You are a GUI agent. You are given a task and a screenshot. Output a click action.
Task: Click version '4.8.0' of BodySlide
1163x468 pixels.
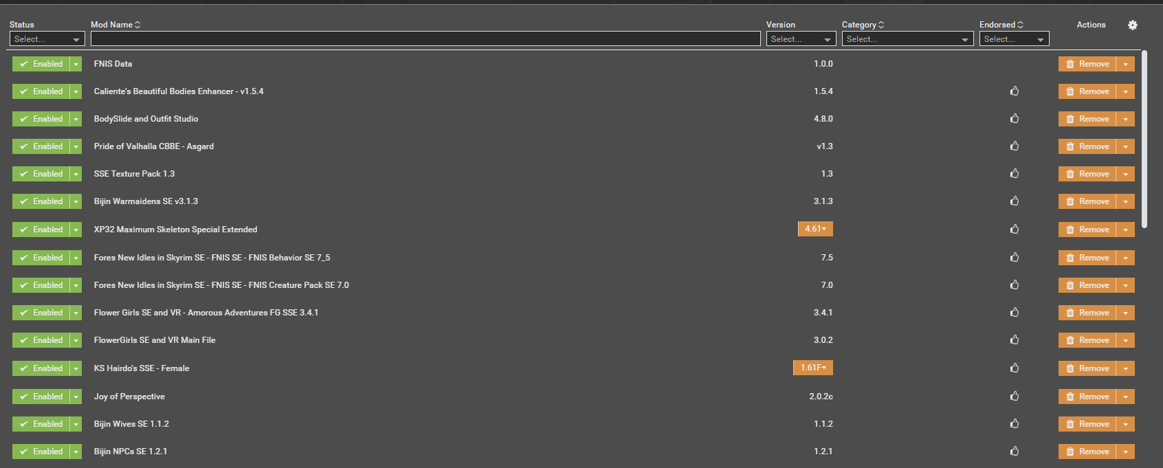tap(823, 119)
